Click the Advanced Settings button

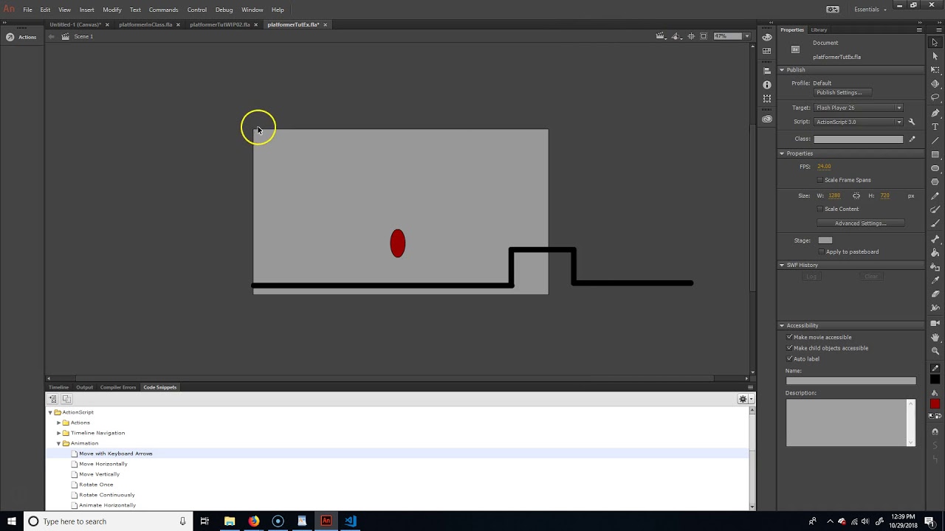[860, 223]
